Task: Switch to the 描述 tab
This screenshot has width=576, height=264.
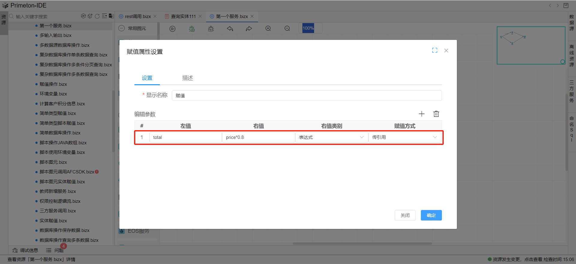Action: click(x=187, y=78)
